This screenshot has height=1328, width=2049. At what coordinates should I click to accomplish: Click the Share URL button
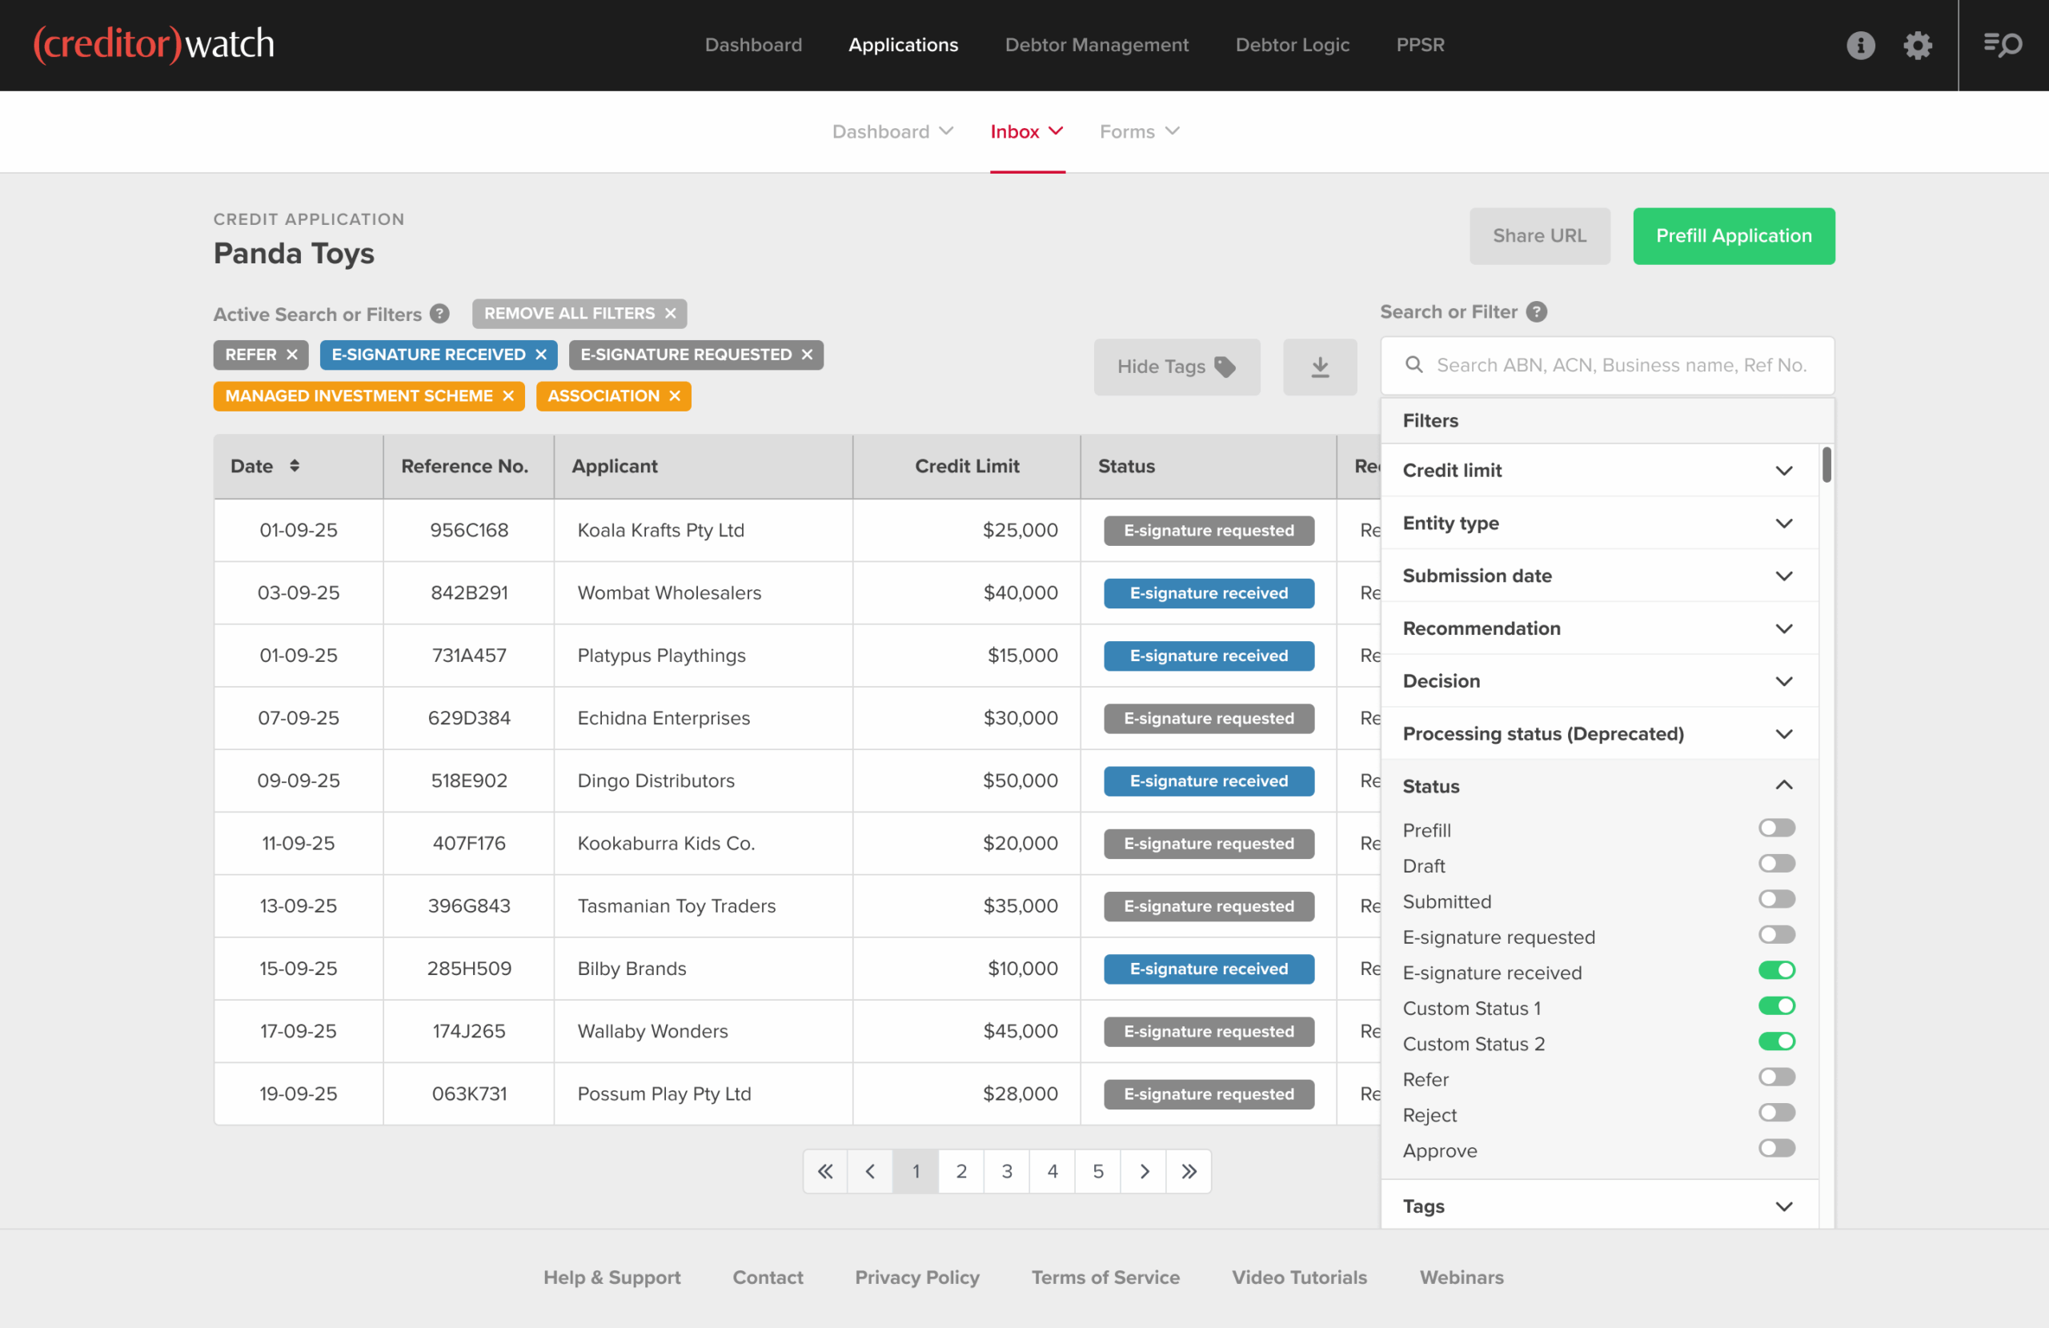(1539, 235)
